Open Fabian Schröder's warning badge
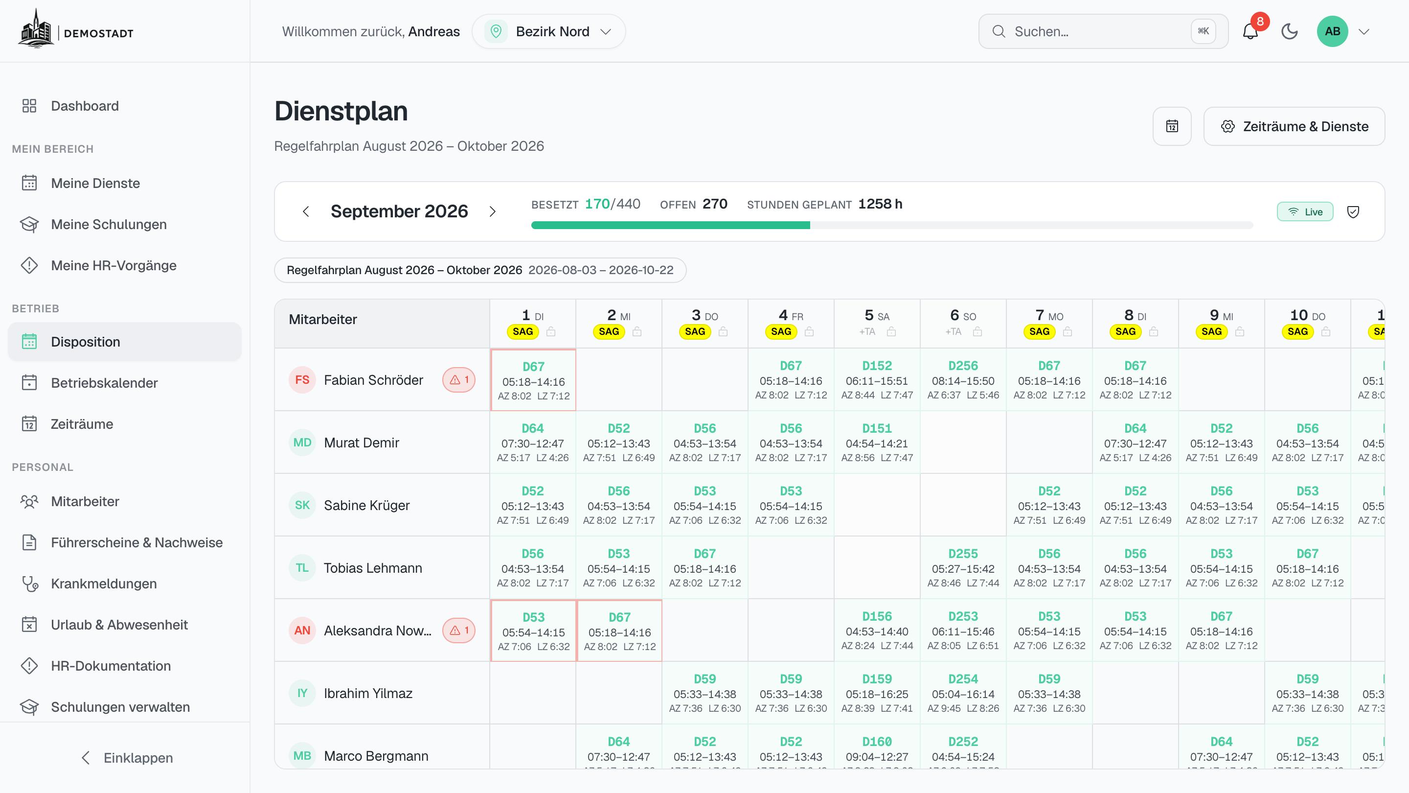 (x=459, y=380)
